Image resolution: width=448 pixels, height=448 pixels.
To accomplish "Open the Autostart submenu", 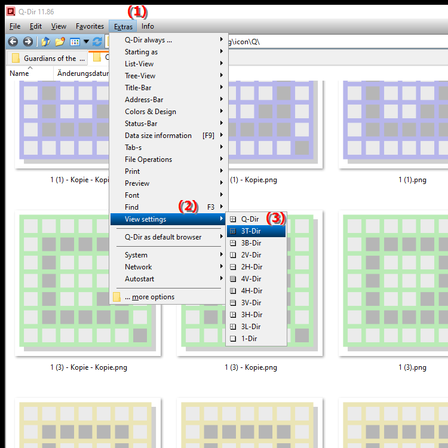I will point(169,279).
